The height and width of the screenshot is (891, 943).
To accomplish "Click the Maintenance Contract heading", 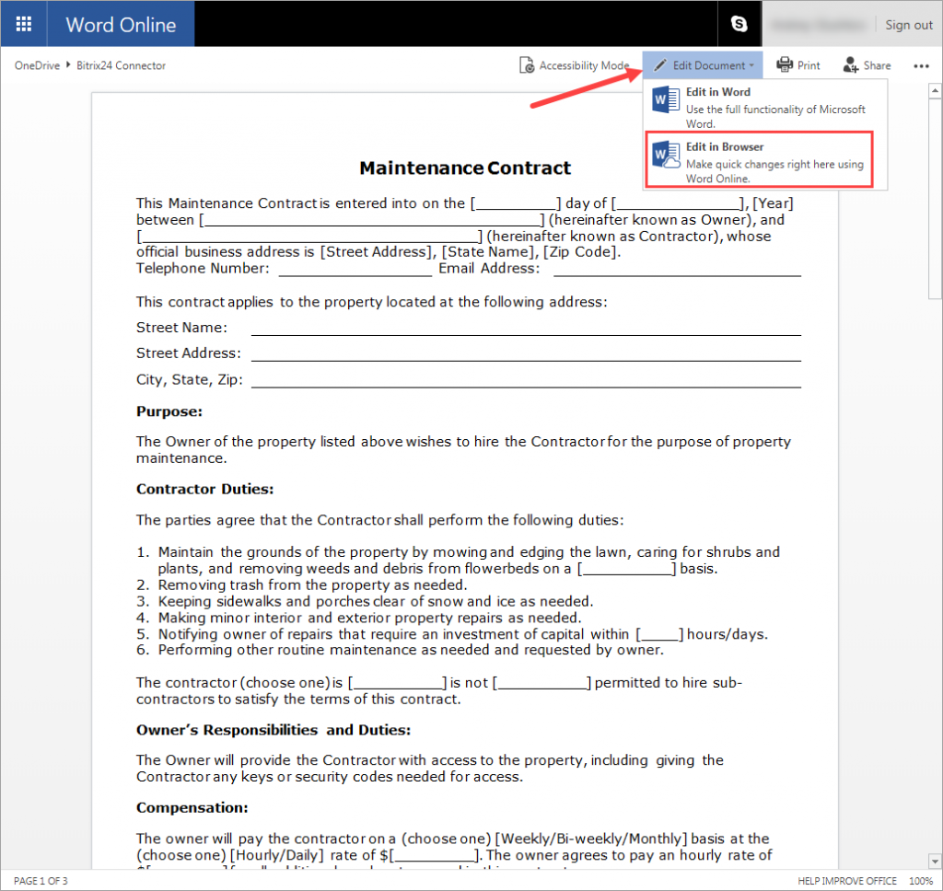I will click(x=465, y=168).
